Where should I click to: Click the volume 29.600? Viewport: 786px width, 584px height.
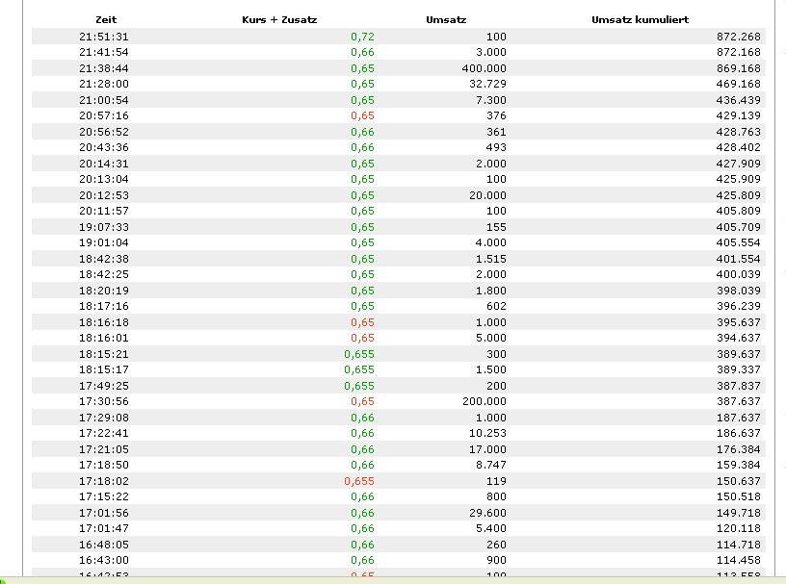click(487, 514)
